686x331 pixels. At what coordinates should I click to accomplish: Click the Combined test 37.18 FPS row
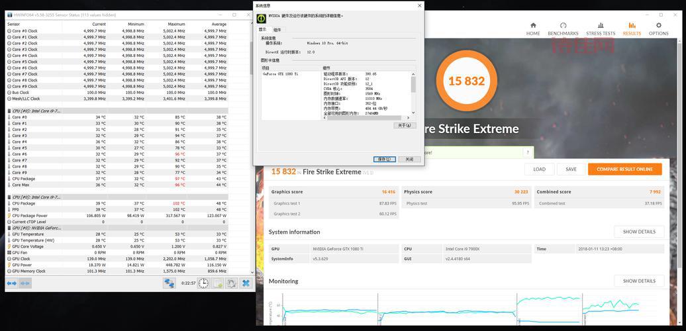tap(599, 203)
